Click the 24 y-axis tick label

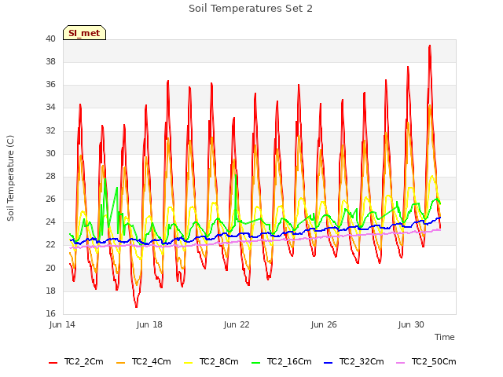(x=50, y=221)
